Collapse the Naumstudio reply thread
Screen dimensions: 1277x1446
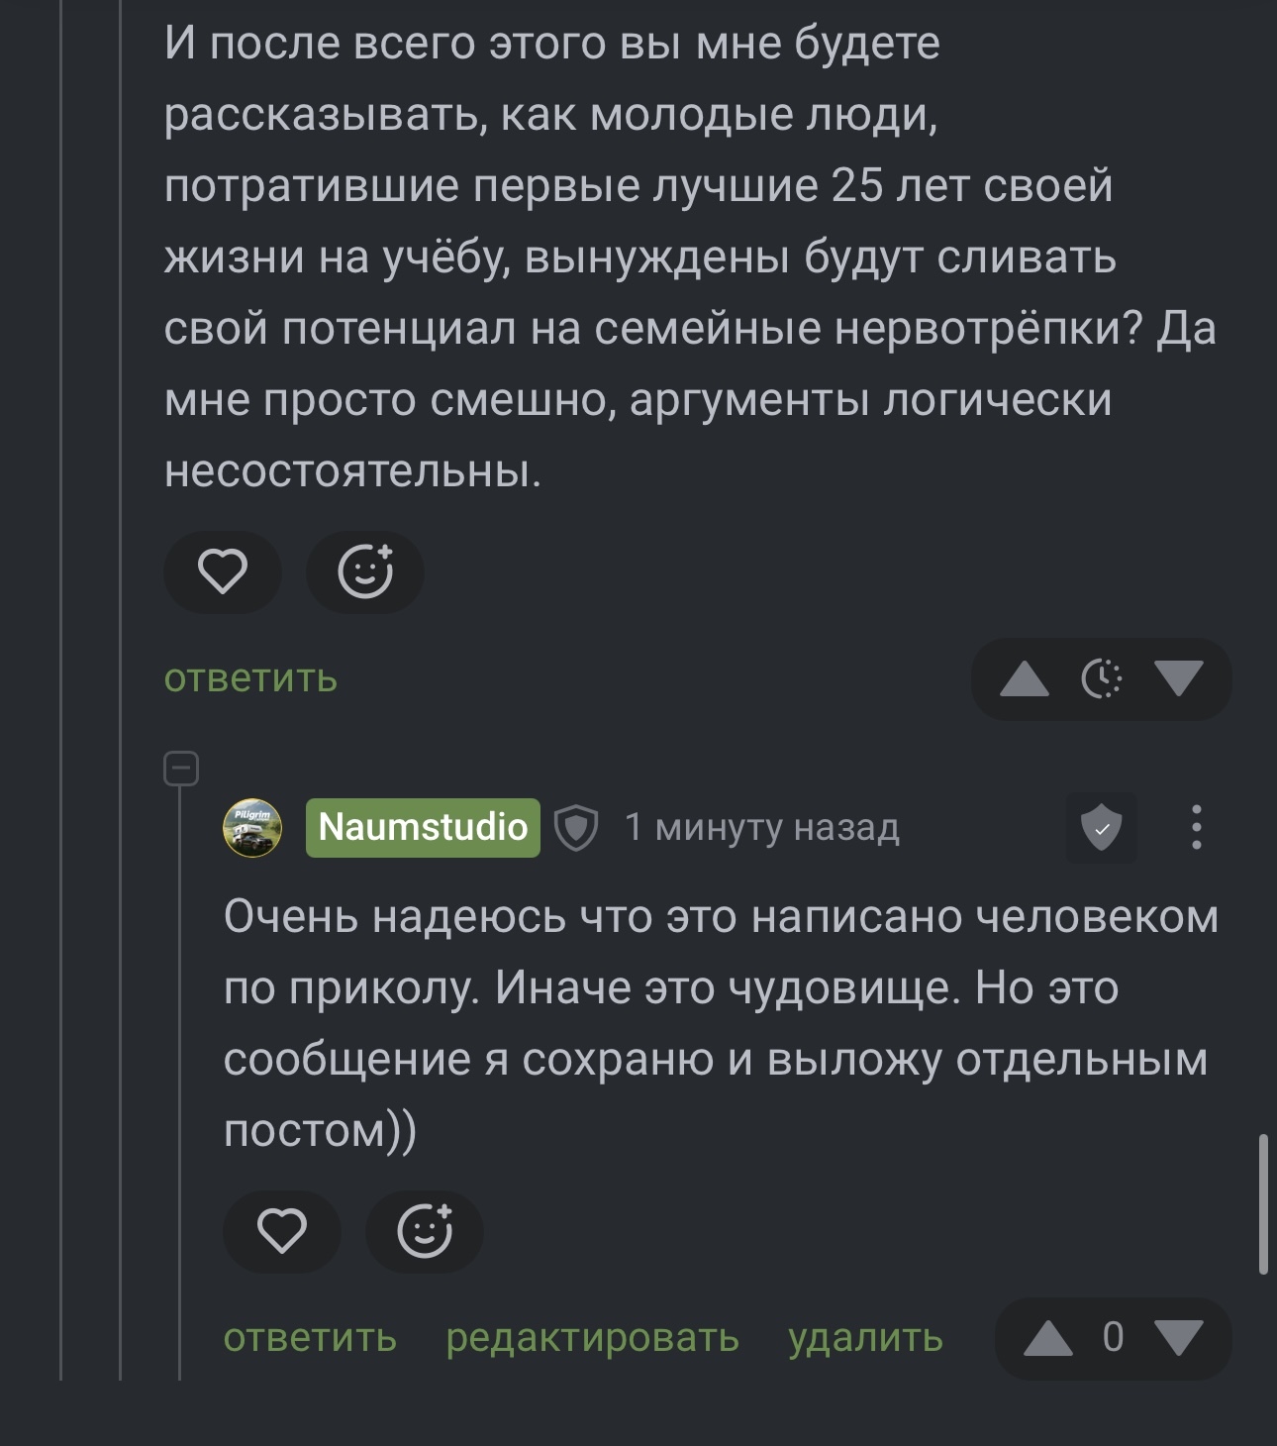(x=181, y=769)
